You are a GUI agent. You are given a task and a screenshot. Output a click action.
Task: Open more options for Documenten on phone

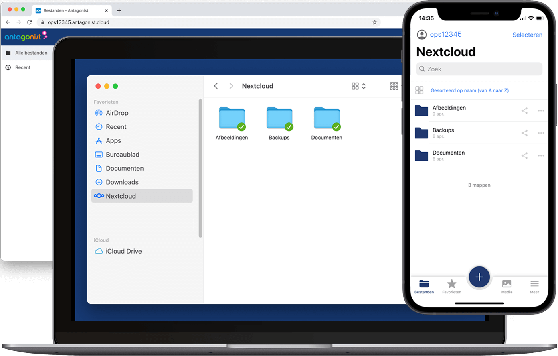[541, 156]
